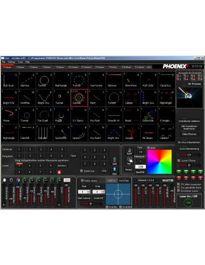This screenshot has height=265, width=205.
Task: Select the Cascade animation tile
Action: pyautogui.click(x=44, y=132)
